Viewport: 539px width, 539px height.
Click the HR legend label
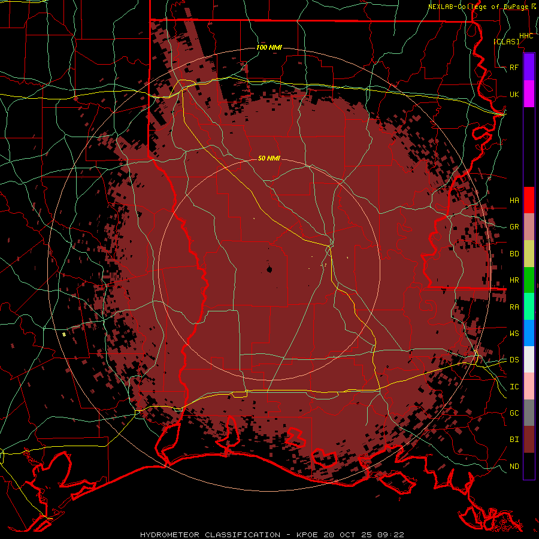[x=514, y=280]
